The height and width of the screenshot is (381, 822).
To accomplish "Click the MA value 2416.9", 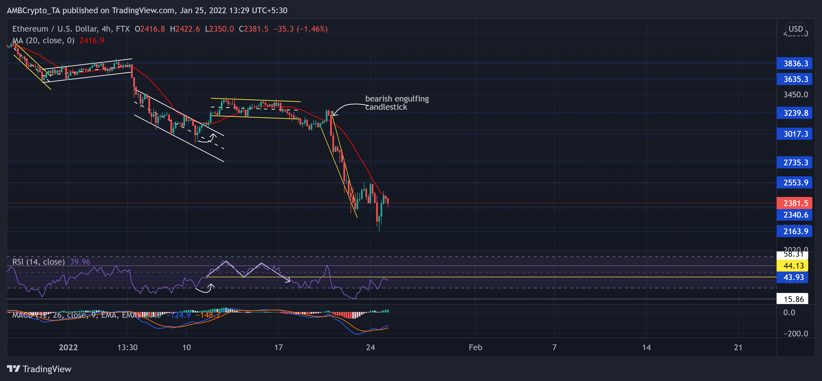I will pyautogui.click(x=92, y=40).
